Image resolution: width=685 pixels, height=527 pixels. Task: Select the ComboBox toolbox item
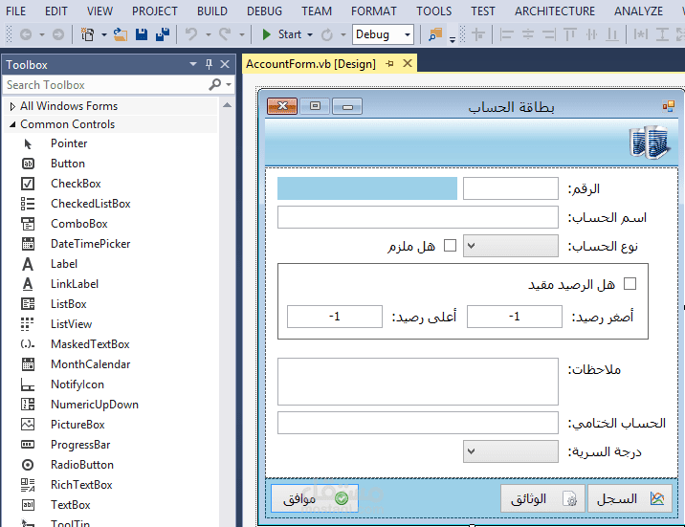coord(79,224)
